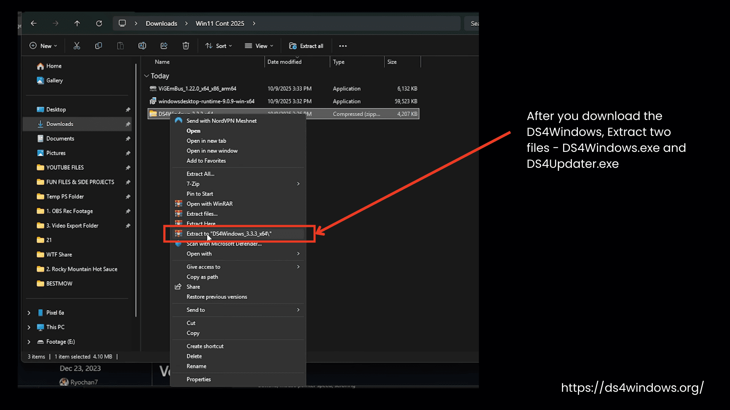Open Desktop in sidebar

click(51, 109)
